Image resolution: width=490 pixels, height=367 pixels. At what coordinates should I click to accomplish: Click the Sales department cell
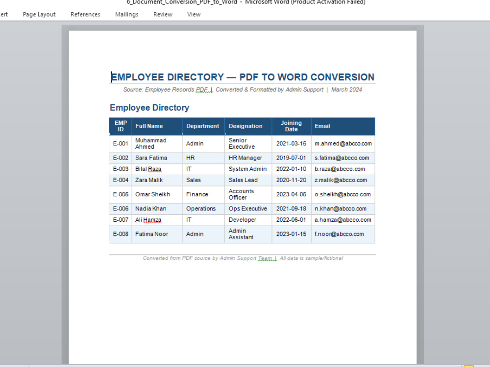tap(203, 180)
